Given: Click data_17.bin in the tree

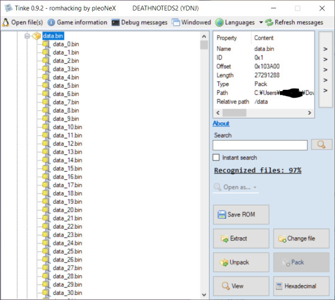Looking at the screenshot, I should [x=68, y=185].
